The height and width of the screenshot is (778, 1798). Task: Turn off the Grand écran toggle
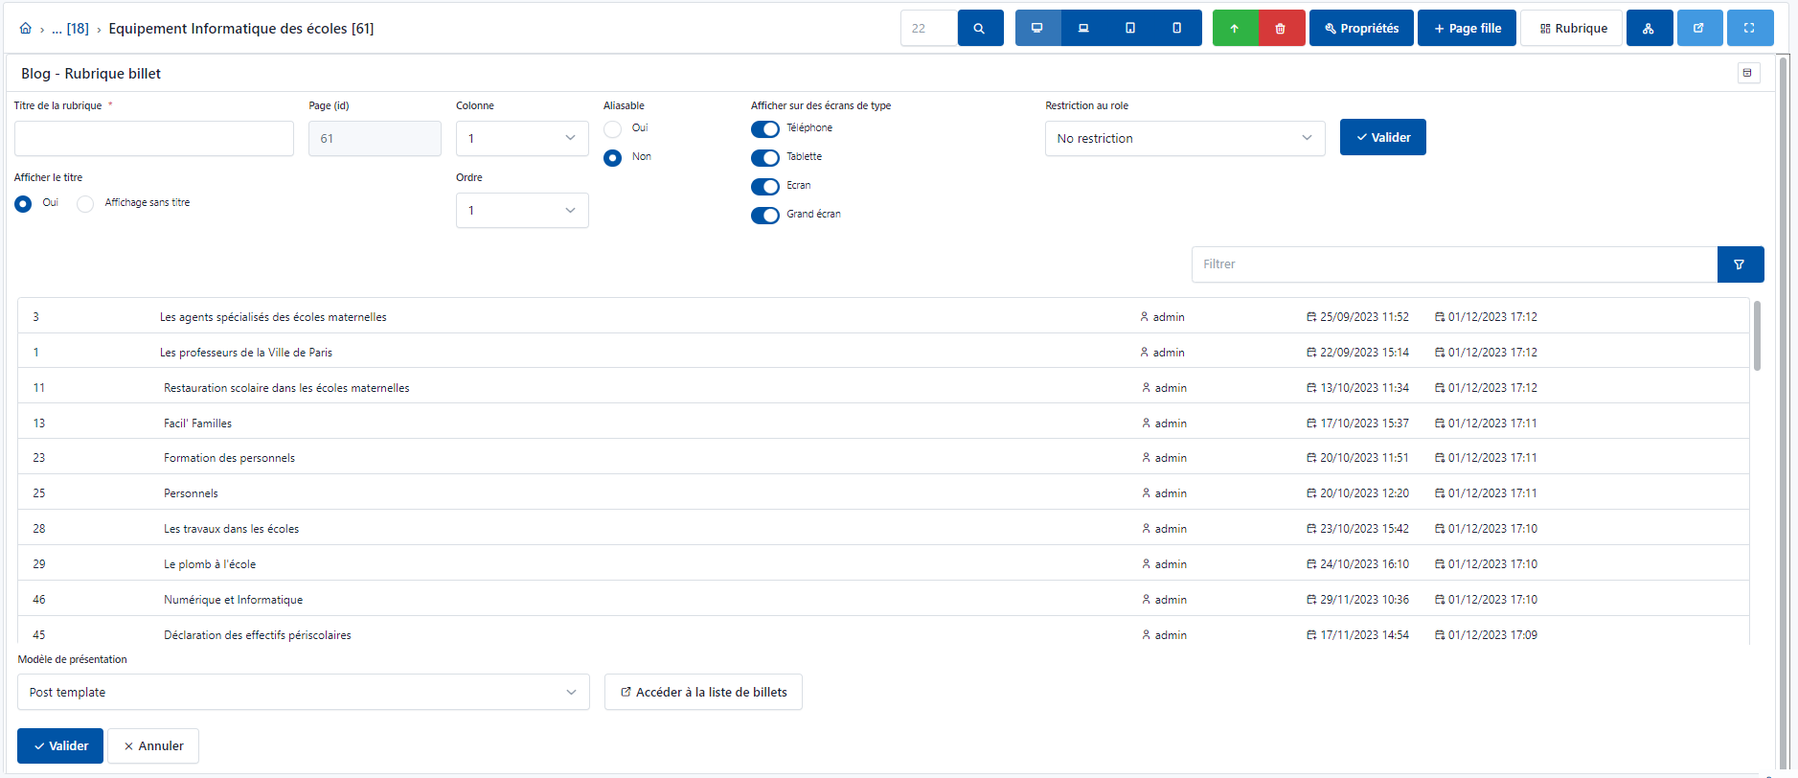pos(765,216)
